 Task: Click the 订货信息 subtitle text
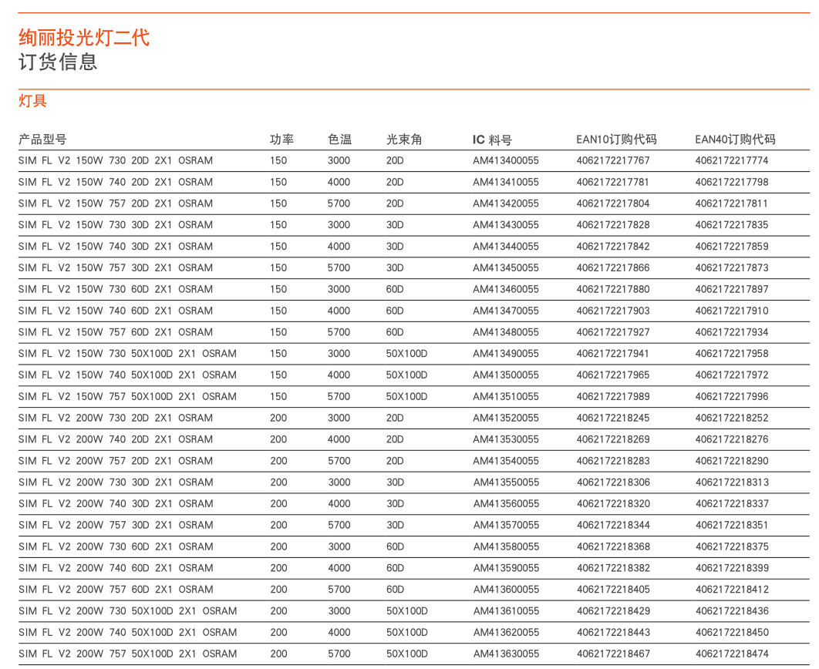pos(58,62)
